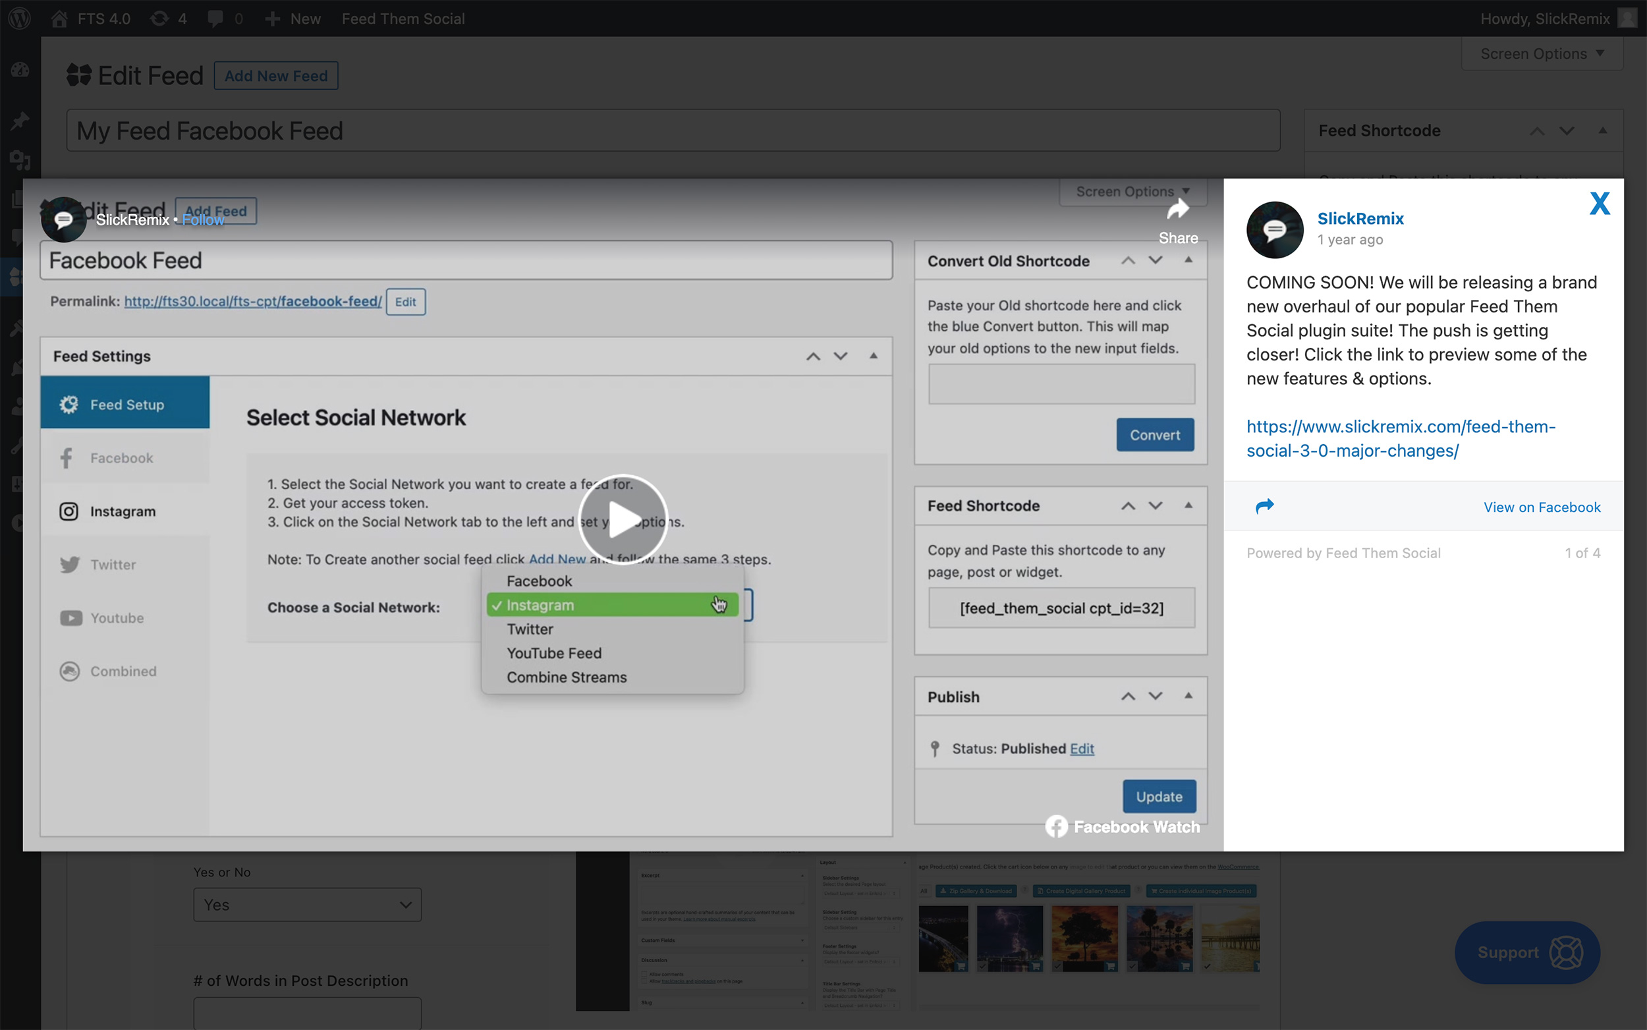The image size is (1647, 1030).
Task: Open Feed Them Social admin bar menu
Action: tap(403, 18)
